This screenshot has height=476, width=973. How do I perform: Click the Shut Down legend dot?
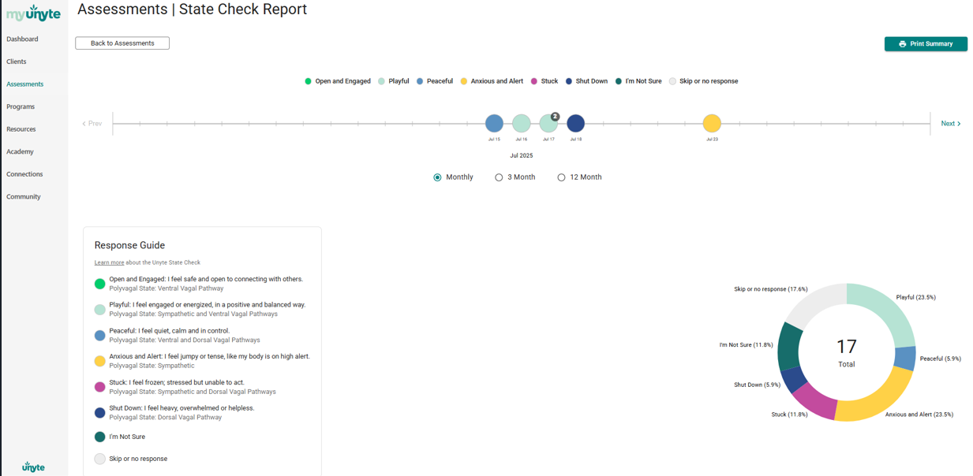pos(569,81)
